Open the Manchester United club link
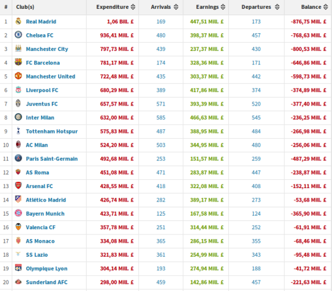 pyautogui.click(x=51, y=76)
